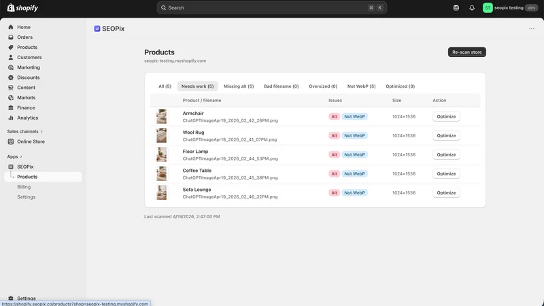
Task: Click the Re-scan store button
Action: pos(466,52)
